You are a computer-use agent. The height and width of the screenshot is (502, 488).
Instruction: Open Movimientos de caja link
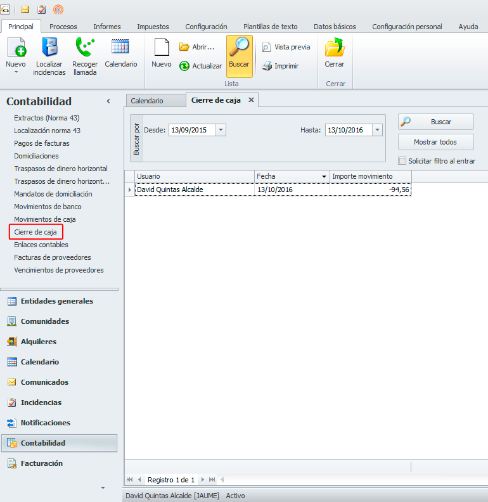45,219
